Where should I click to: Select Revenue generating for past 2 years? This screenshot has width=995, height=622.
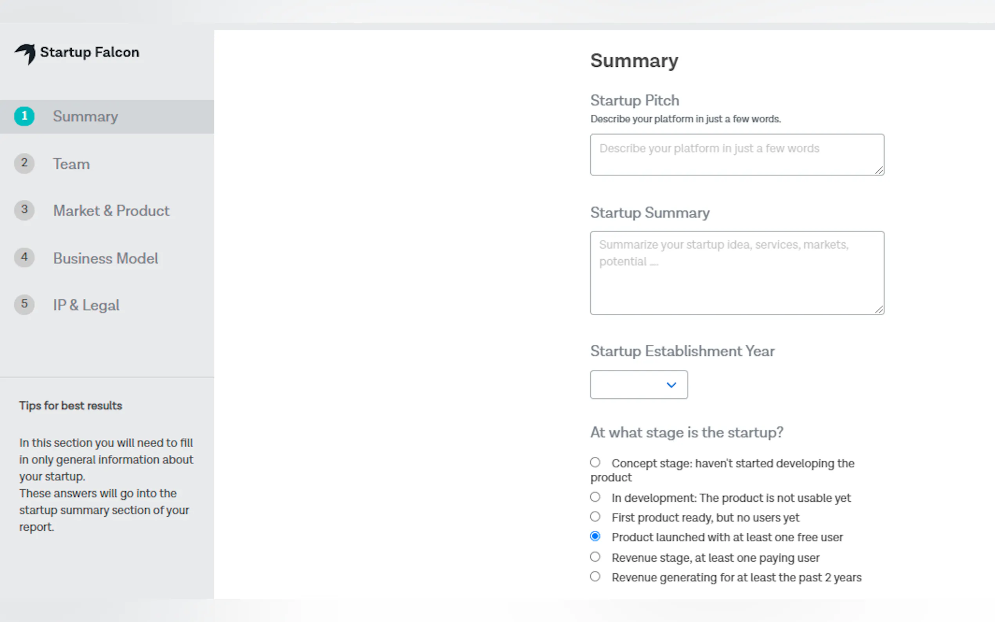point(595,577)
